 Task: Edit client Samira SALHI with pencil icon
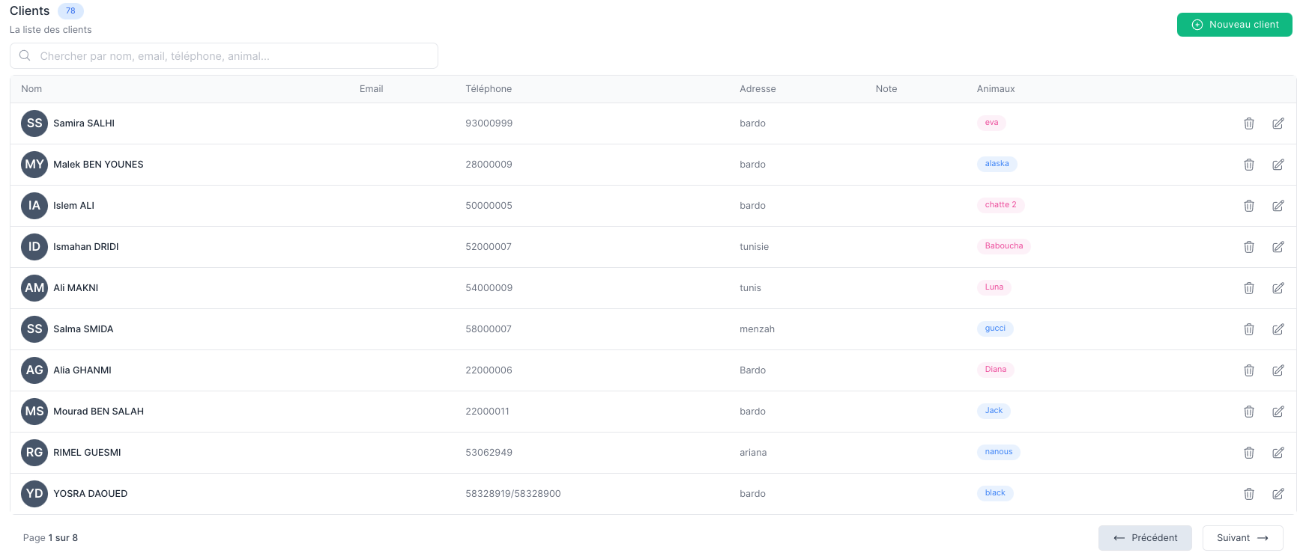1278,123
